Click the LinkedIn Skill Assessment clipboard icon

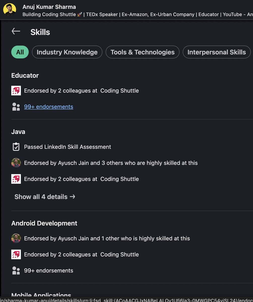pyautogui.click(x=16, y=147)
